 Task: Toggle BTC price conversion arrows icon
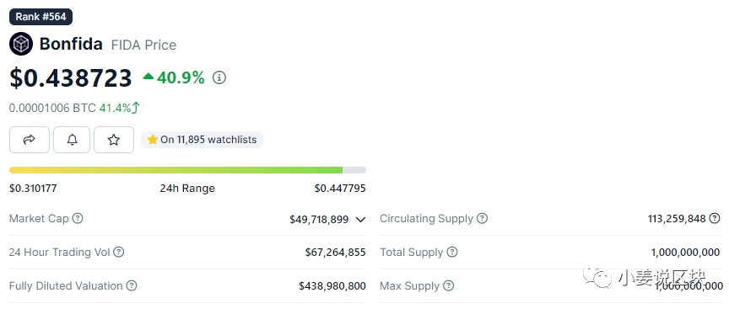136,108
